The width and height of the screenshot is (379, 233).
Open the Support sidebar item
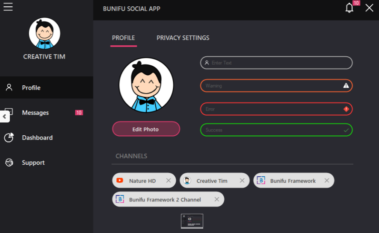[x=46, y=163]
